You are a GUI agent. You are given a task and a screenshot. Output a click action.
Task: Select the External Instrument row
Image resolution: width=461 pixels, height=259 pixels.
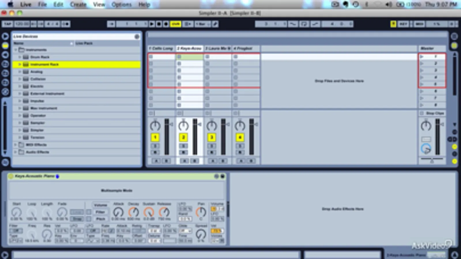pyautogui.click(x=76, y=94)
